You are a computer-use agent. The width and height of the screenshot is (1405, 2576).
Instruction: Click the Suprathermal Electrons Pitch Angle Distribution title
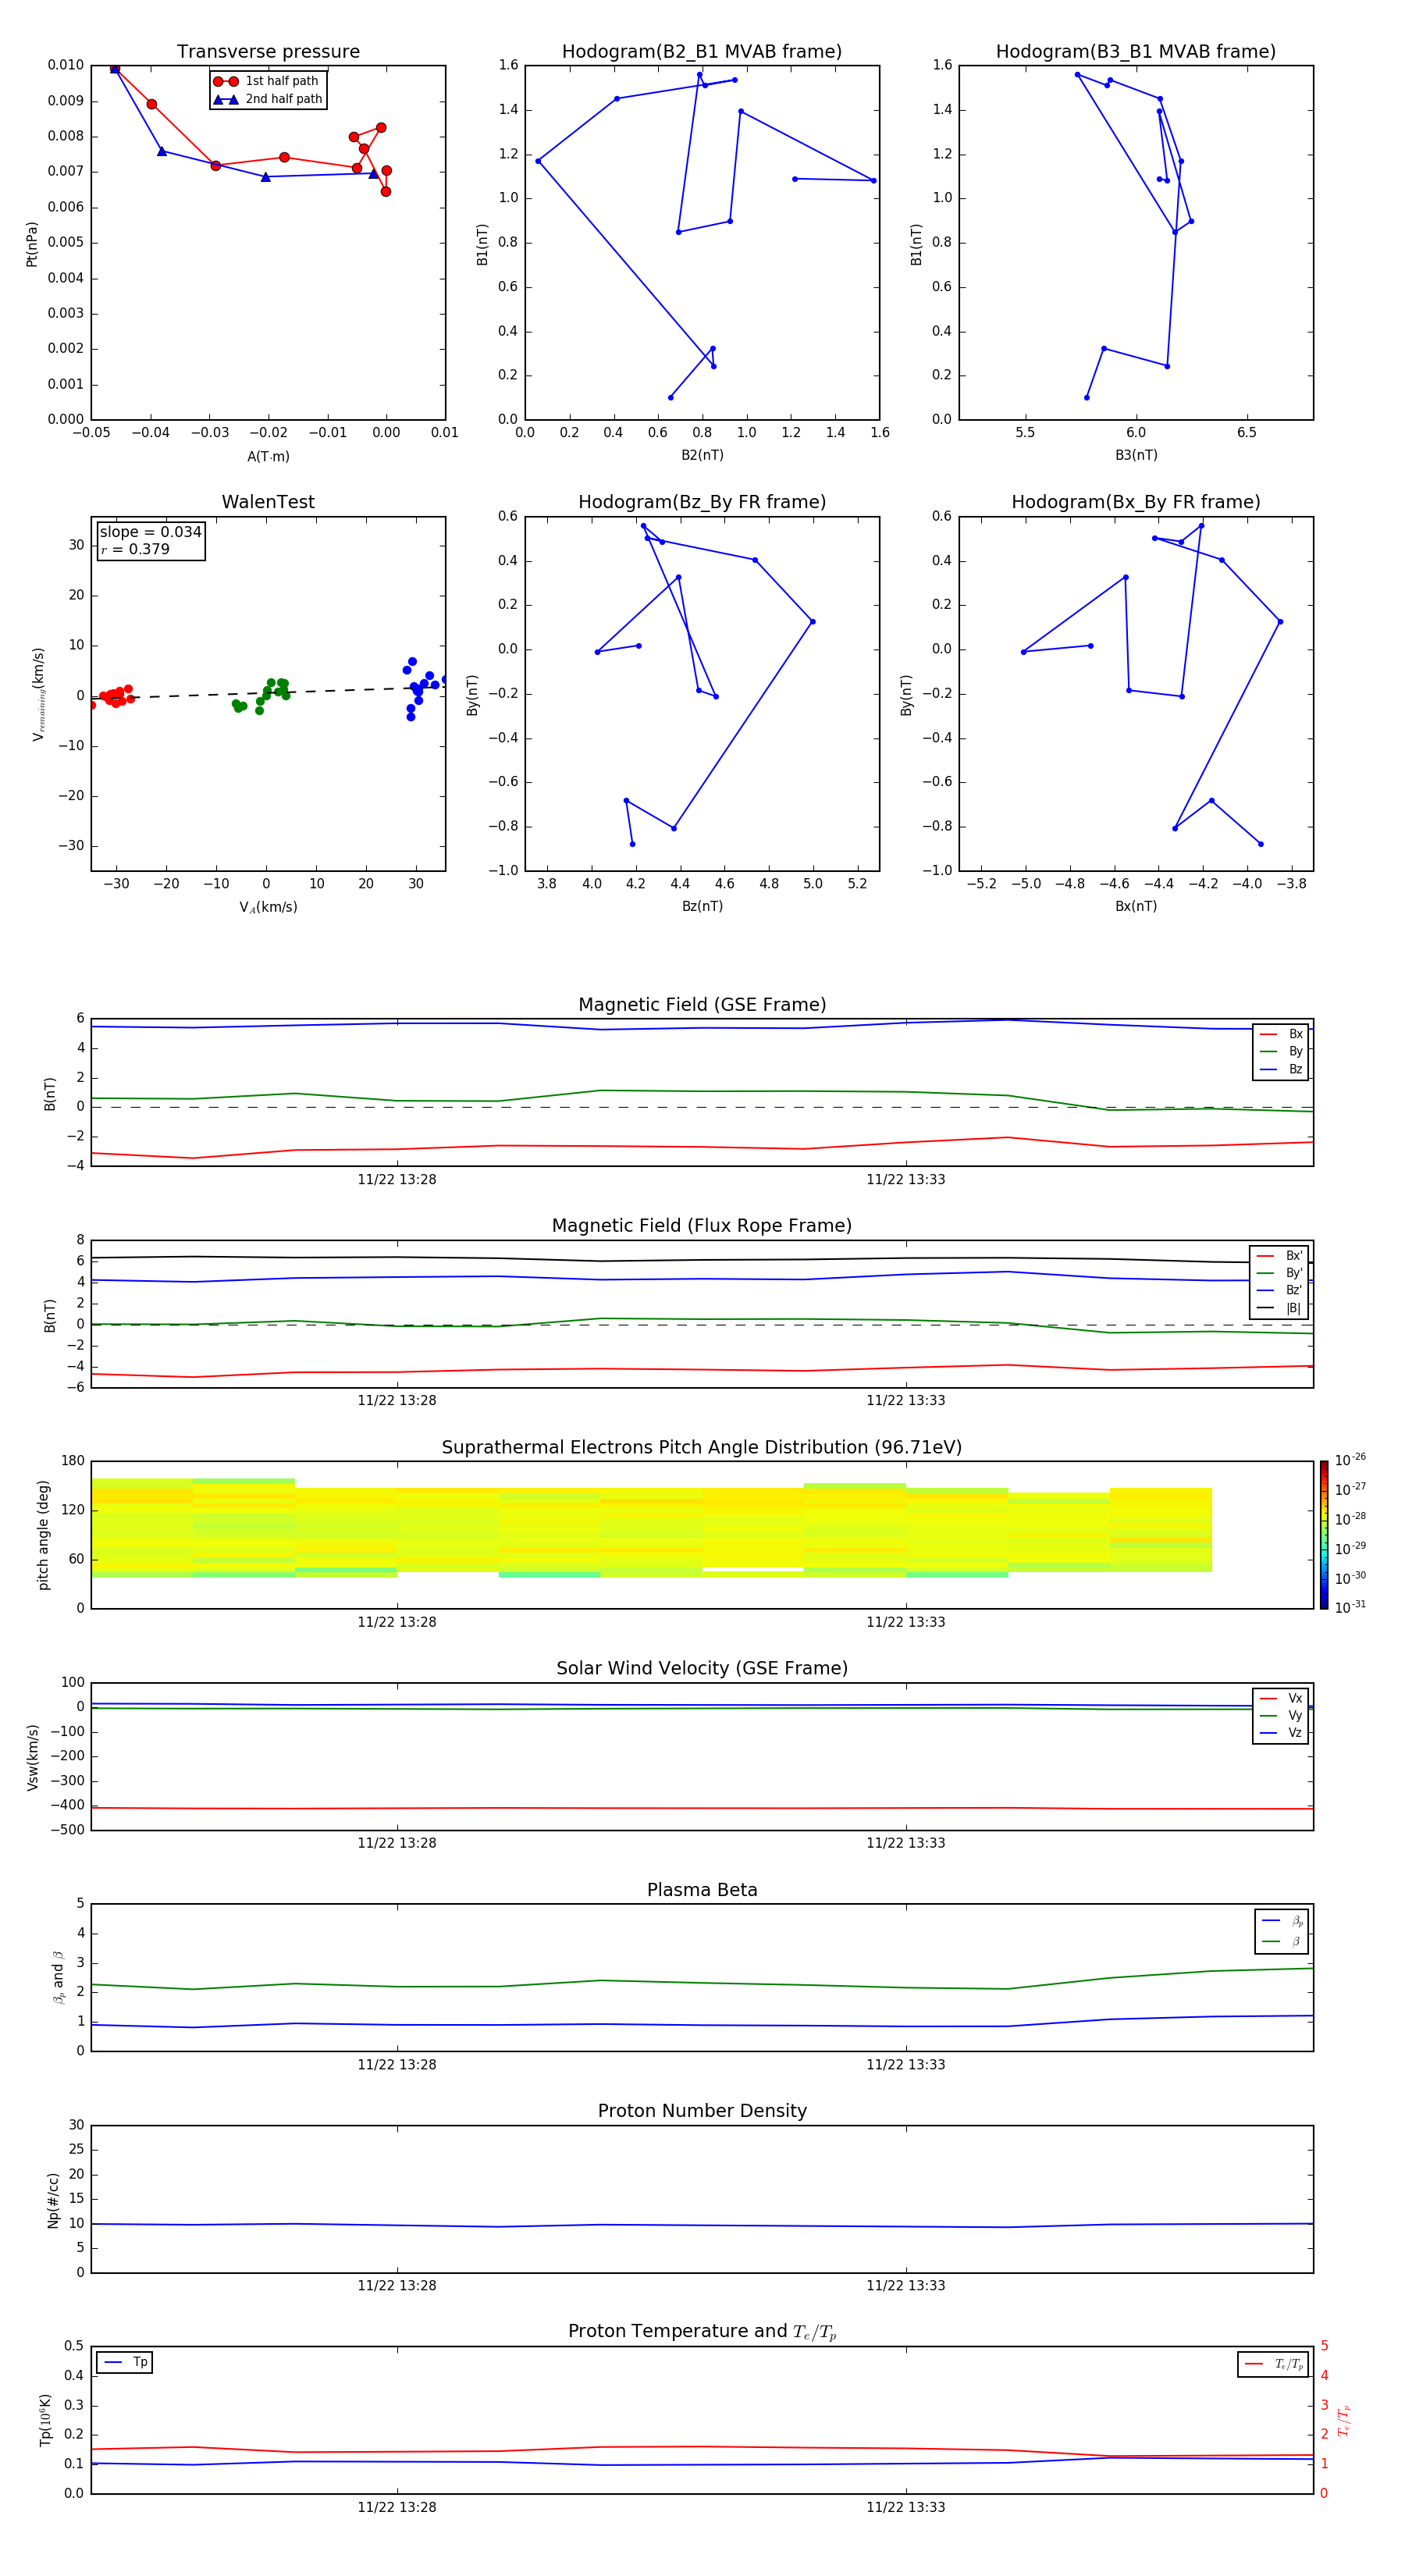702,1447
